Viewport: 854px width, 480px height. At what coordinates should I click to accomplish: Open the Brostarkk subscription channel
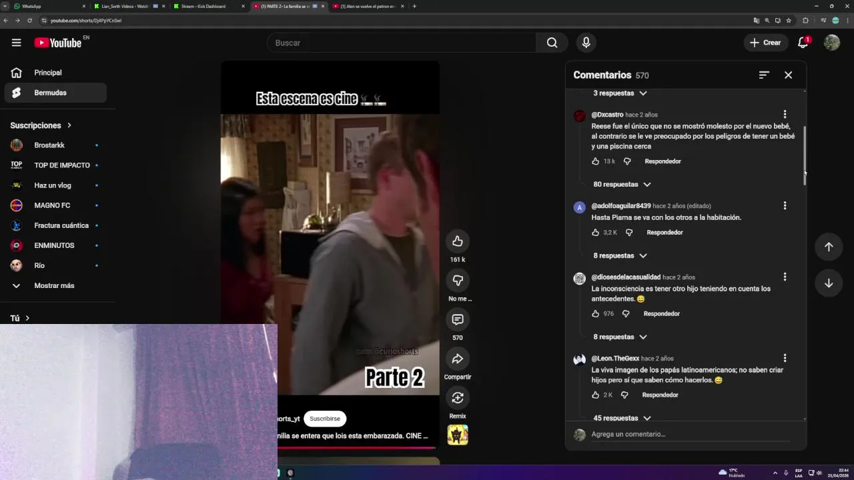pos(55,145)
